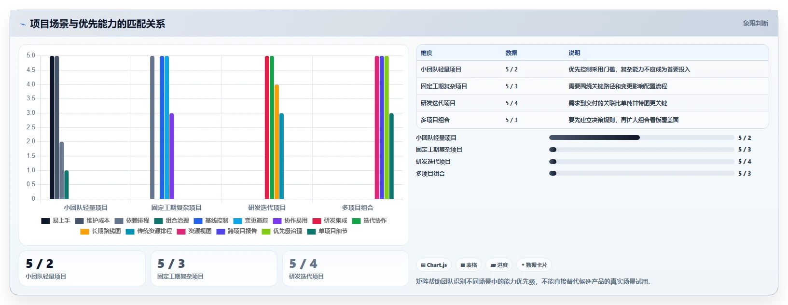Toggle the 组合治理 legend series
This screenshot has height=305, width=788.
(x=171, y=221)
